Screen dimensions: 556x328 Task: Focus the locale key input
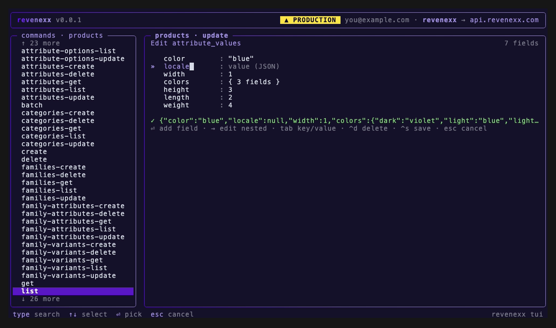179,66
